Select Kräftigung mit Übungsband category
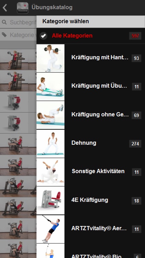Viewport: 145px width, 258px height. [x=91, y=87]
